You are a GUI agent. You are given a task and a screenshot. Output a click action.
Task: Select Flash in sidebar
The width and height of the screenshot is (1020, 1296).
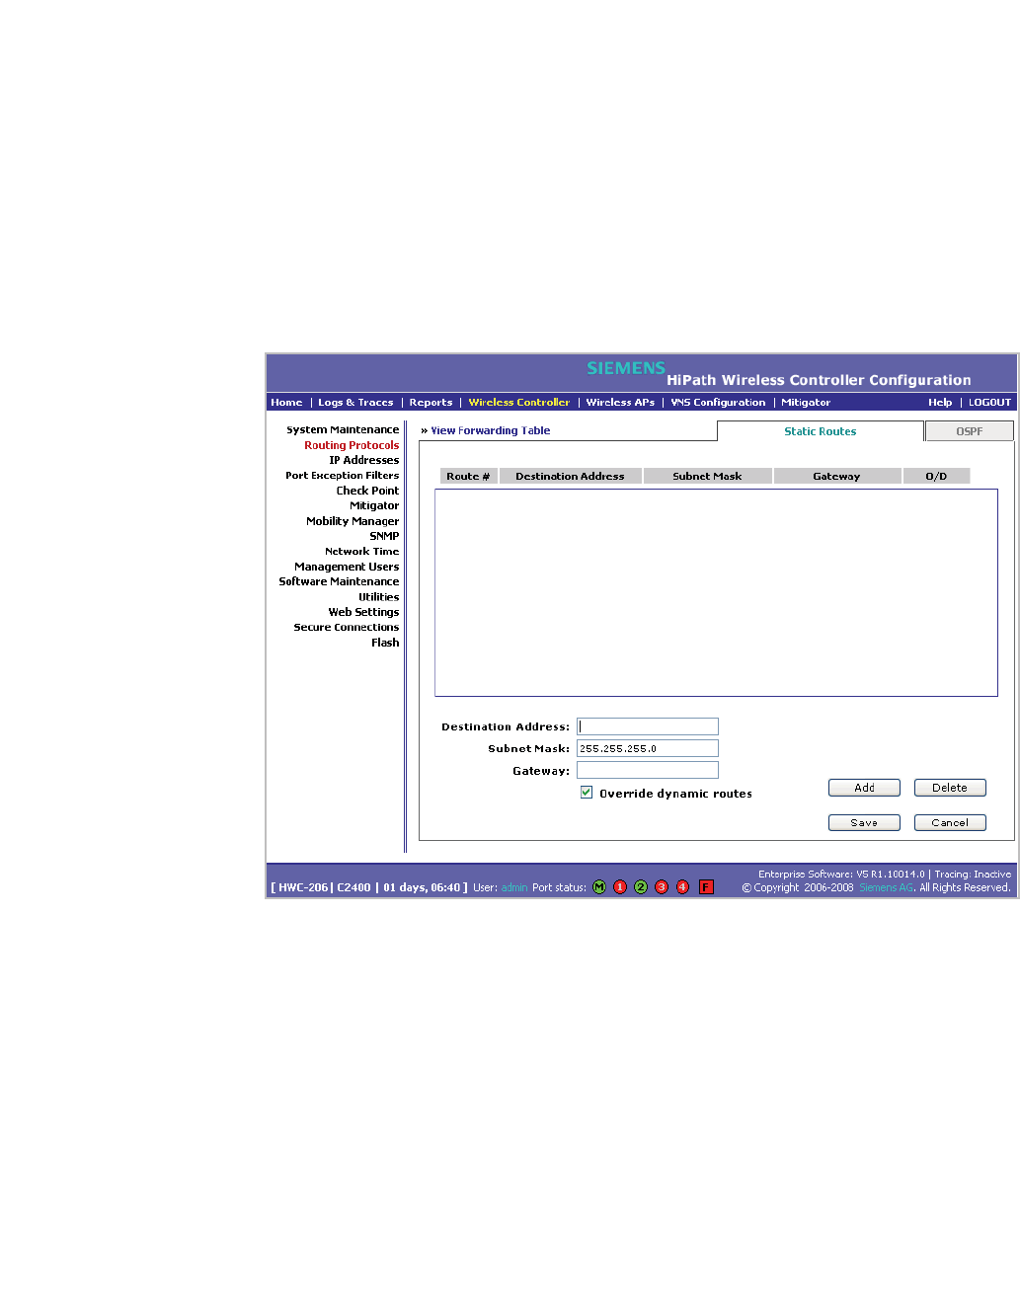pyautogui.click(x=385, y=643)
